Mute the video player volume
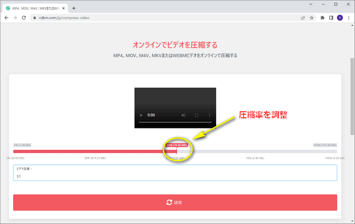The width and height of the screenshot is (355, 224). (x=183, y=115)
